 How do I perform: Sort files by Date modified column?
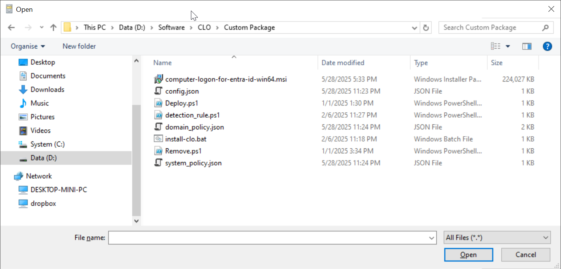343,63
